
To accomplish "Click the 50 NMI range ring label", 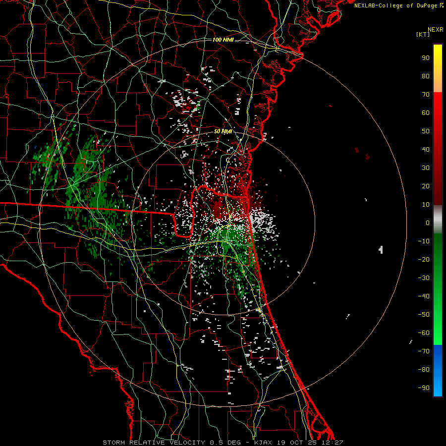I will (223, 131).
